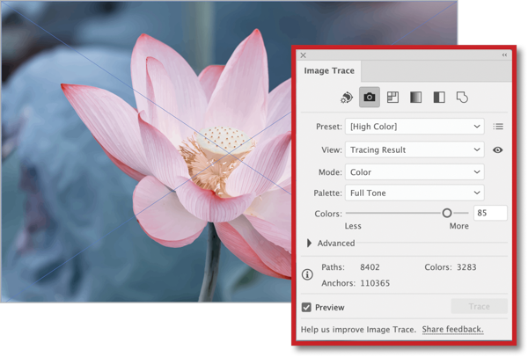Click the Trace button

480,307
